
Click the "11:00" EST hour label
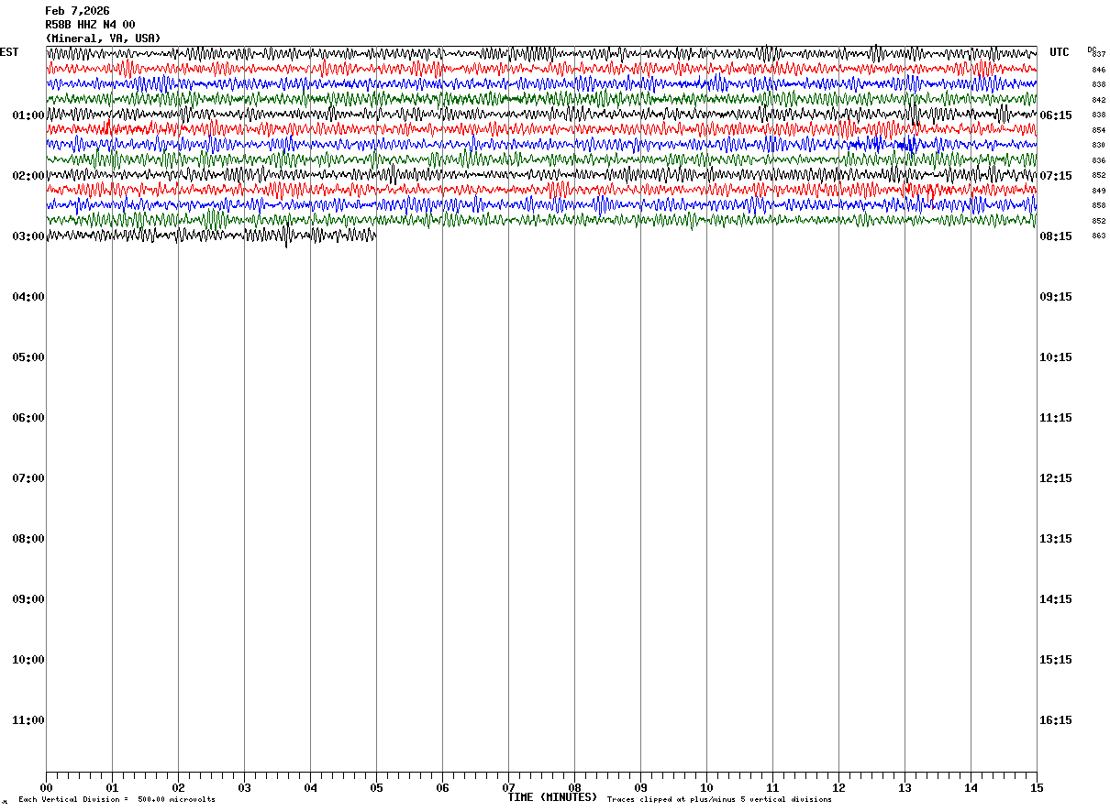pos(28,720)
